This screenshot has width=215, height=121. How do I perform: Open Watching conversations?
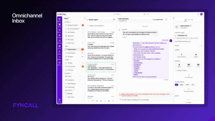[74, 43]
